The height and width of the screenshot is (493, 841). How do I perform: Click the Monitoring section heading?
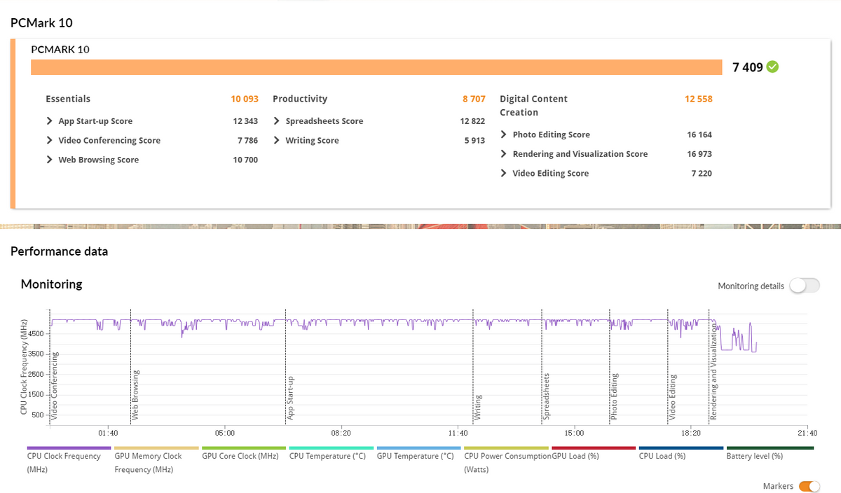point(51,284)
